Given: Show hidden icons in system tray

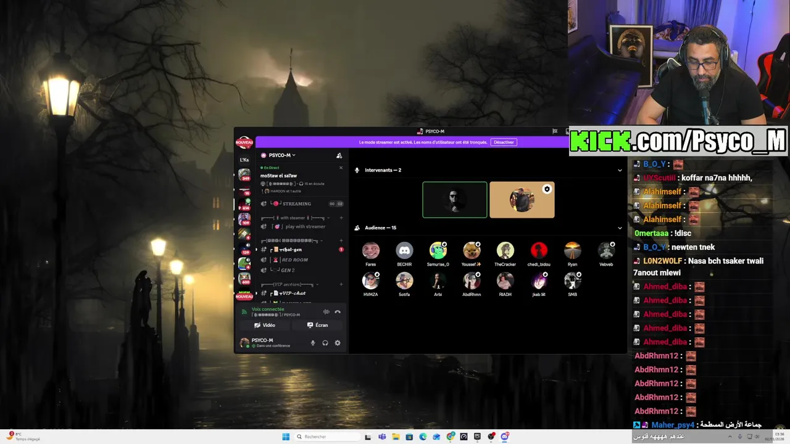Looking at the screenshot, I should pos(731,437).
